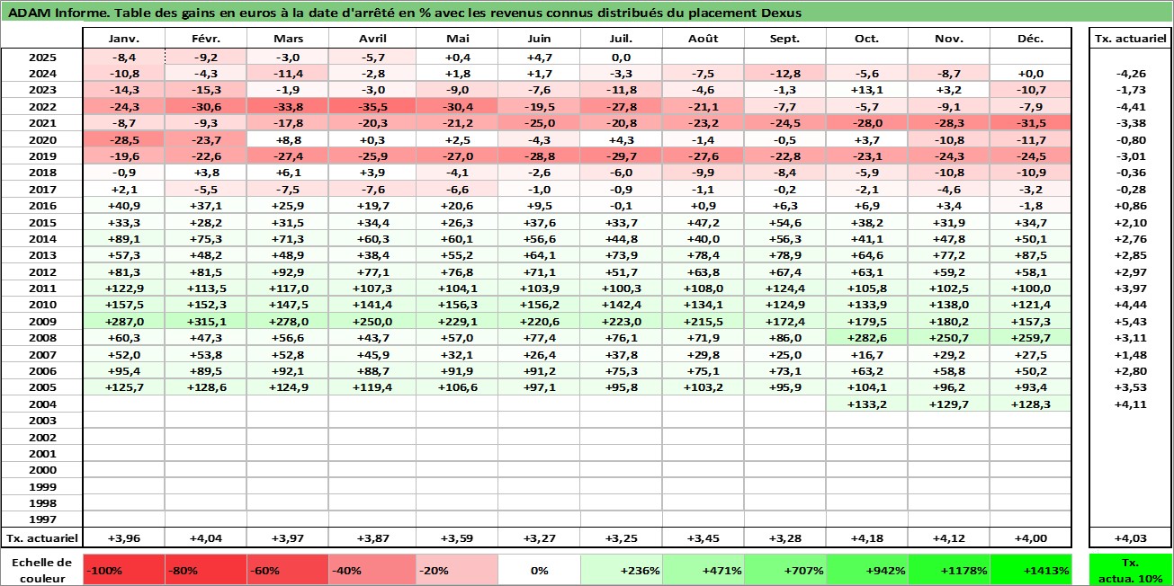Click the +4,03 overall actuarial rate cell
Screen dimensions: 1174x586
[x=1131, y=538]
